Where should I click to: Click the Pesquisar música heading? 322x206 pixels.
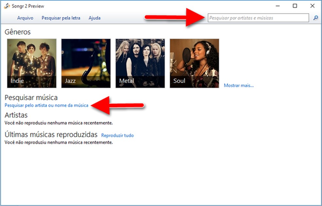(31, 97)
